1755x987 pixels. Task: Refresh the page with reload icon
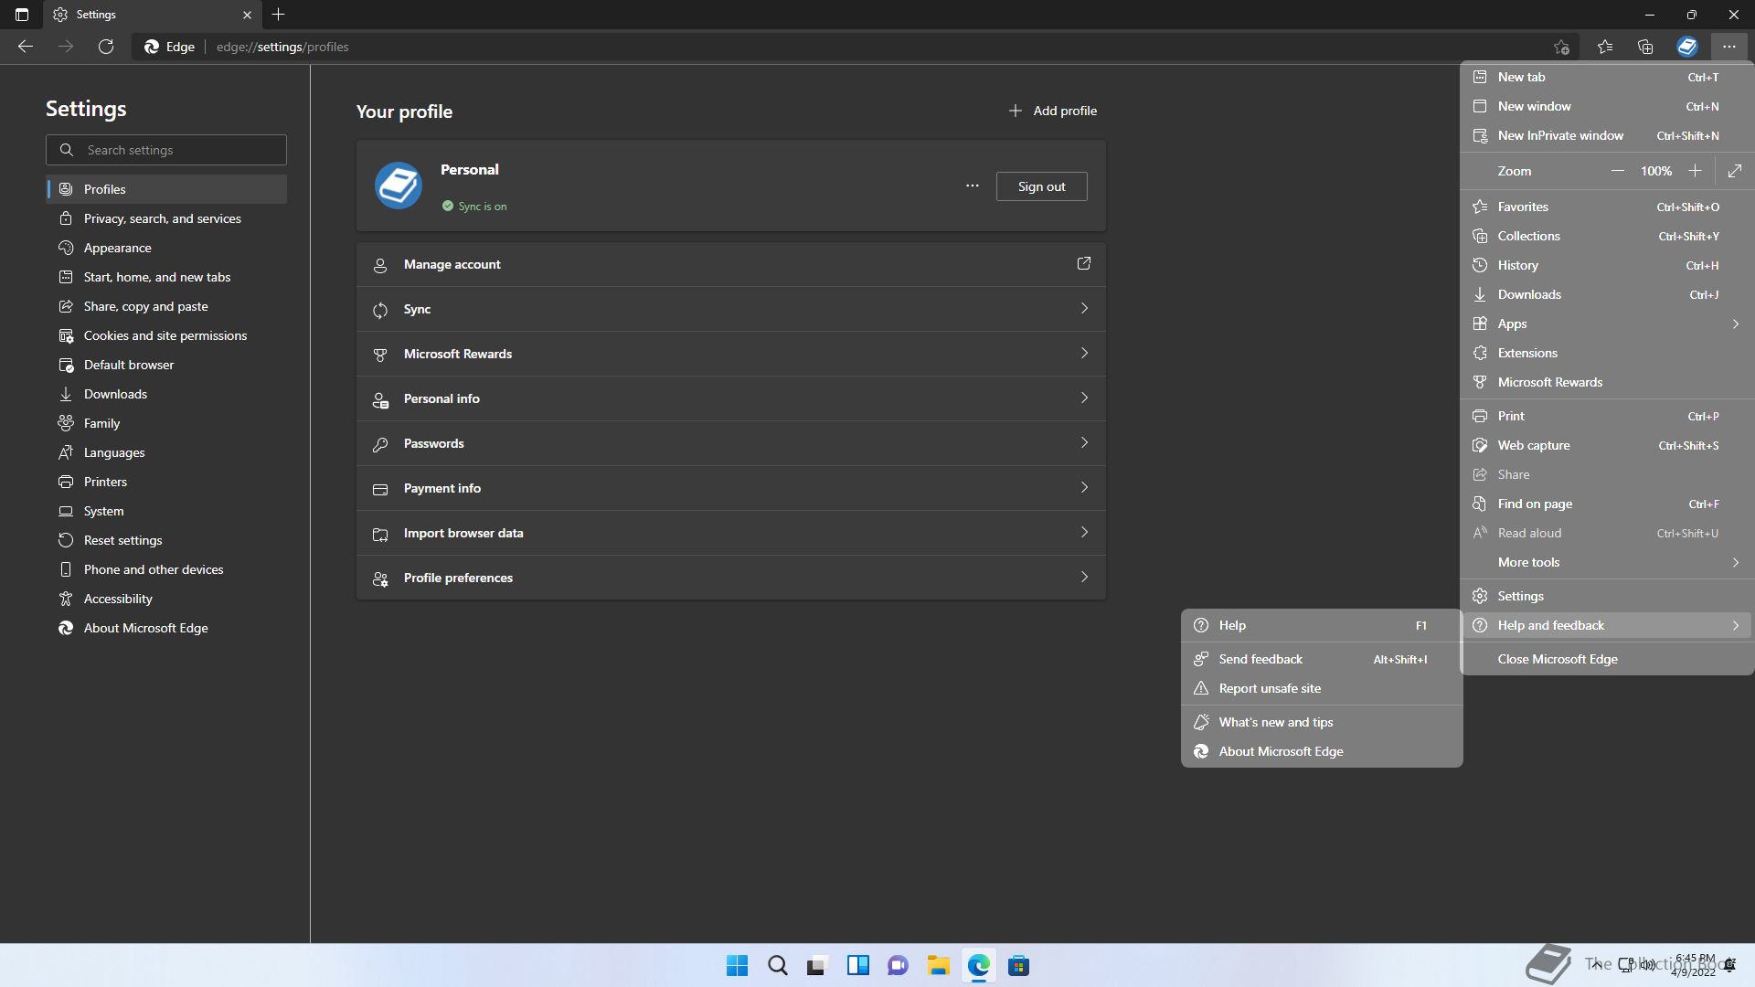[106, 47]
